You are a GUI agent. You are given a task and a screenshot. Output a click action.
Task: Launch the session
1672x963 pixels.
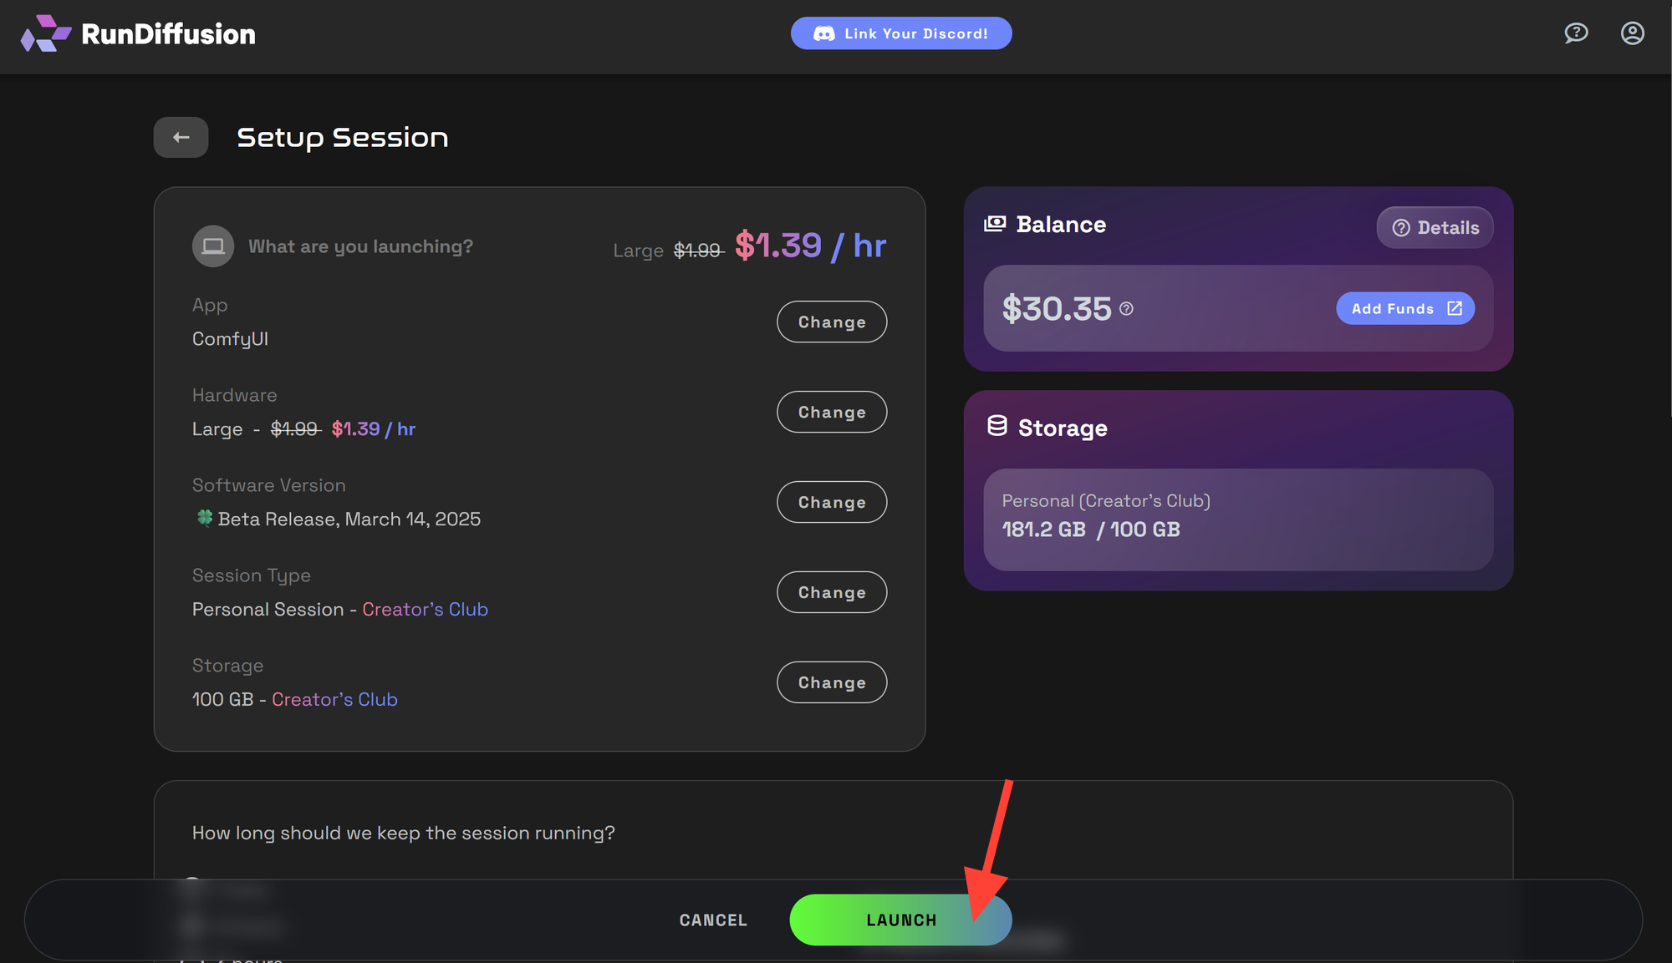click(901, 920)
